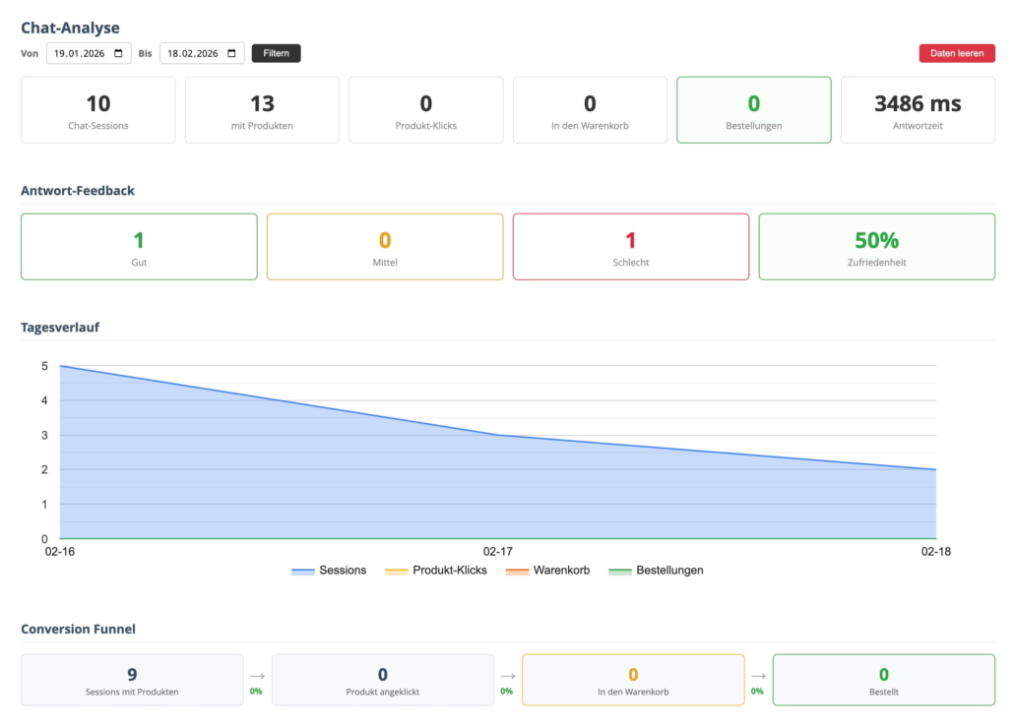Open the calendar picker in the Von date field

point(119,53)
